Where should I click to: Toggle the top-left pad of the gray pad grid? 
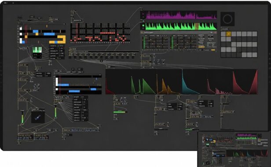click(223, 34)
